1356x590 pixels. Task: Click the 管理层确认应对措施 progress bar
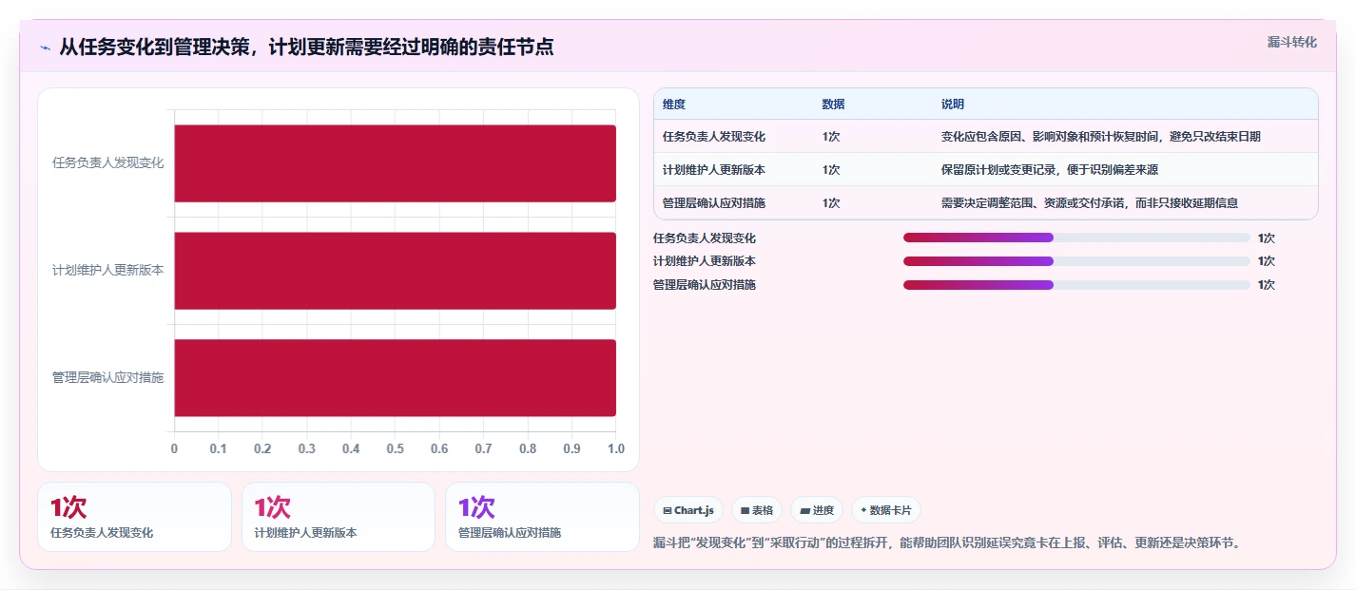[1076, 284]
